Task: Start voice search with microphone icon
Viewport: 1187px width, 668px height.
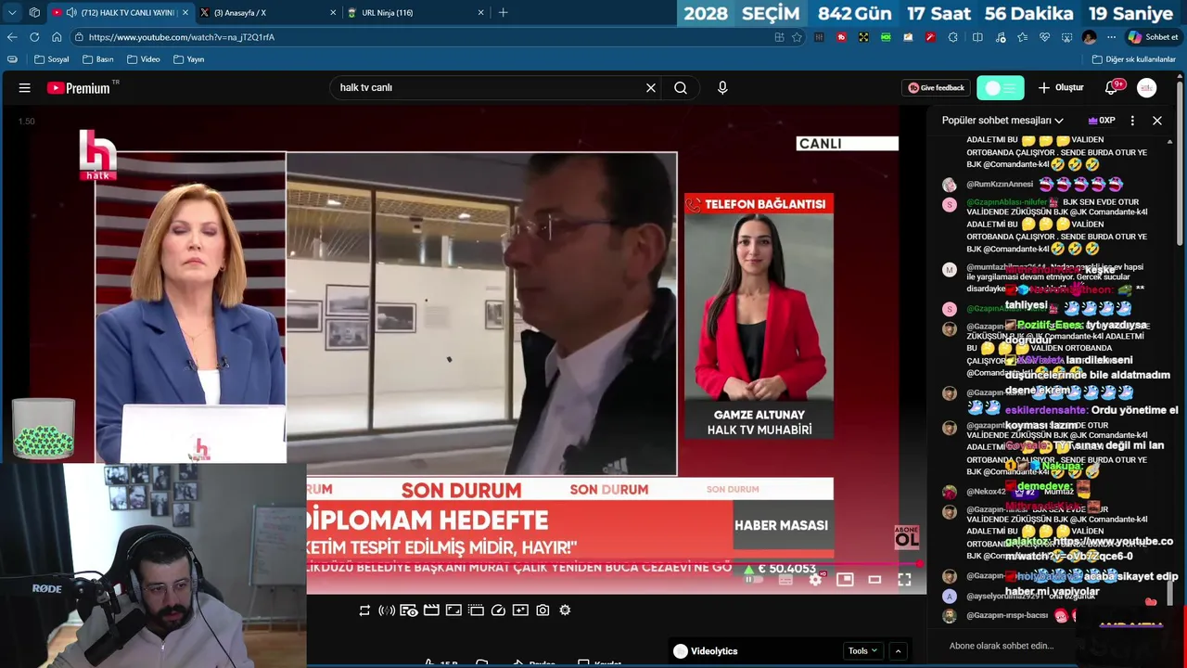Action: (722, 88)
